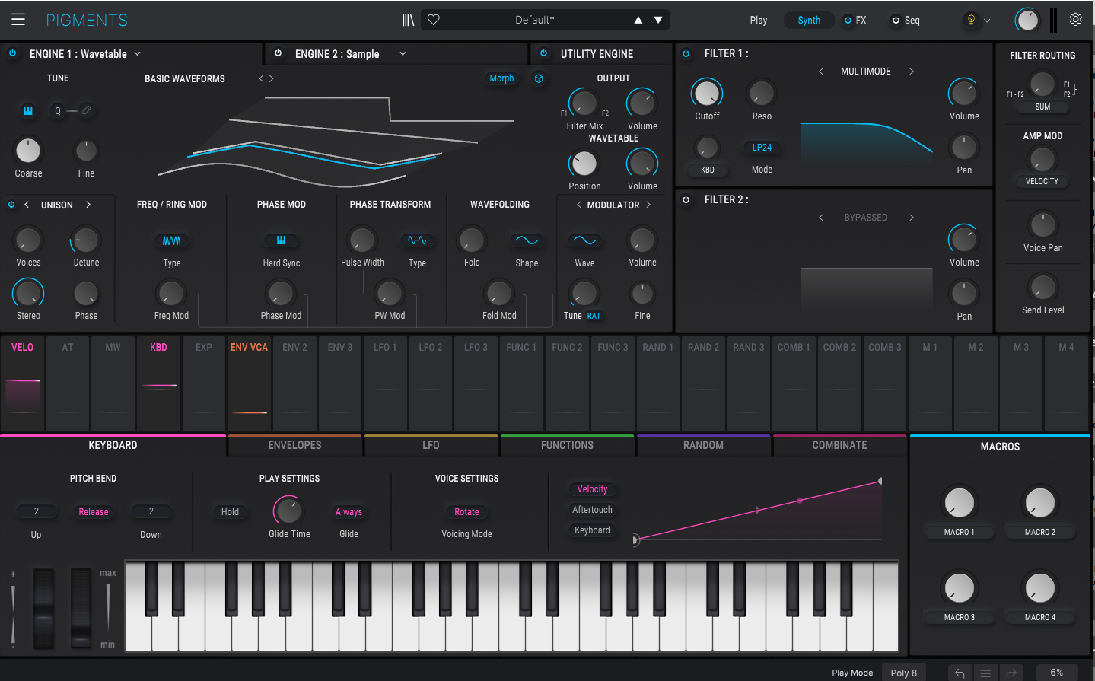Select LFO 1 modulation source
This screenshot has height=681, width=1095.
pos(385,383)
